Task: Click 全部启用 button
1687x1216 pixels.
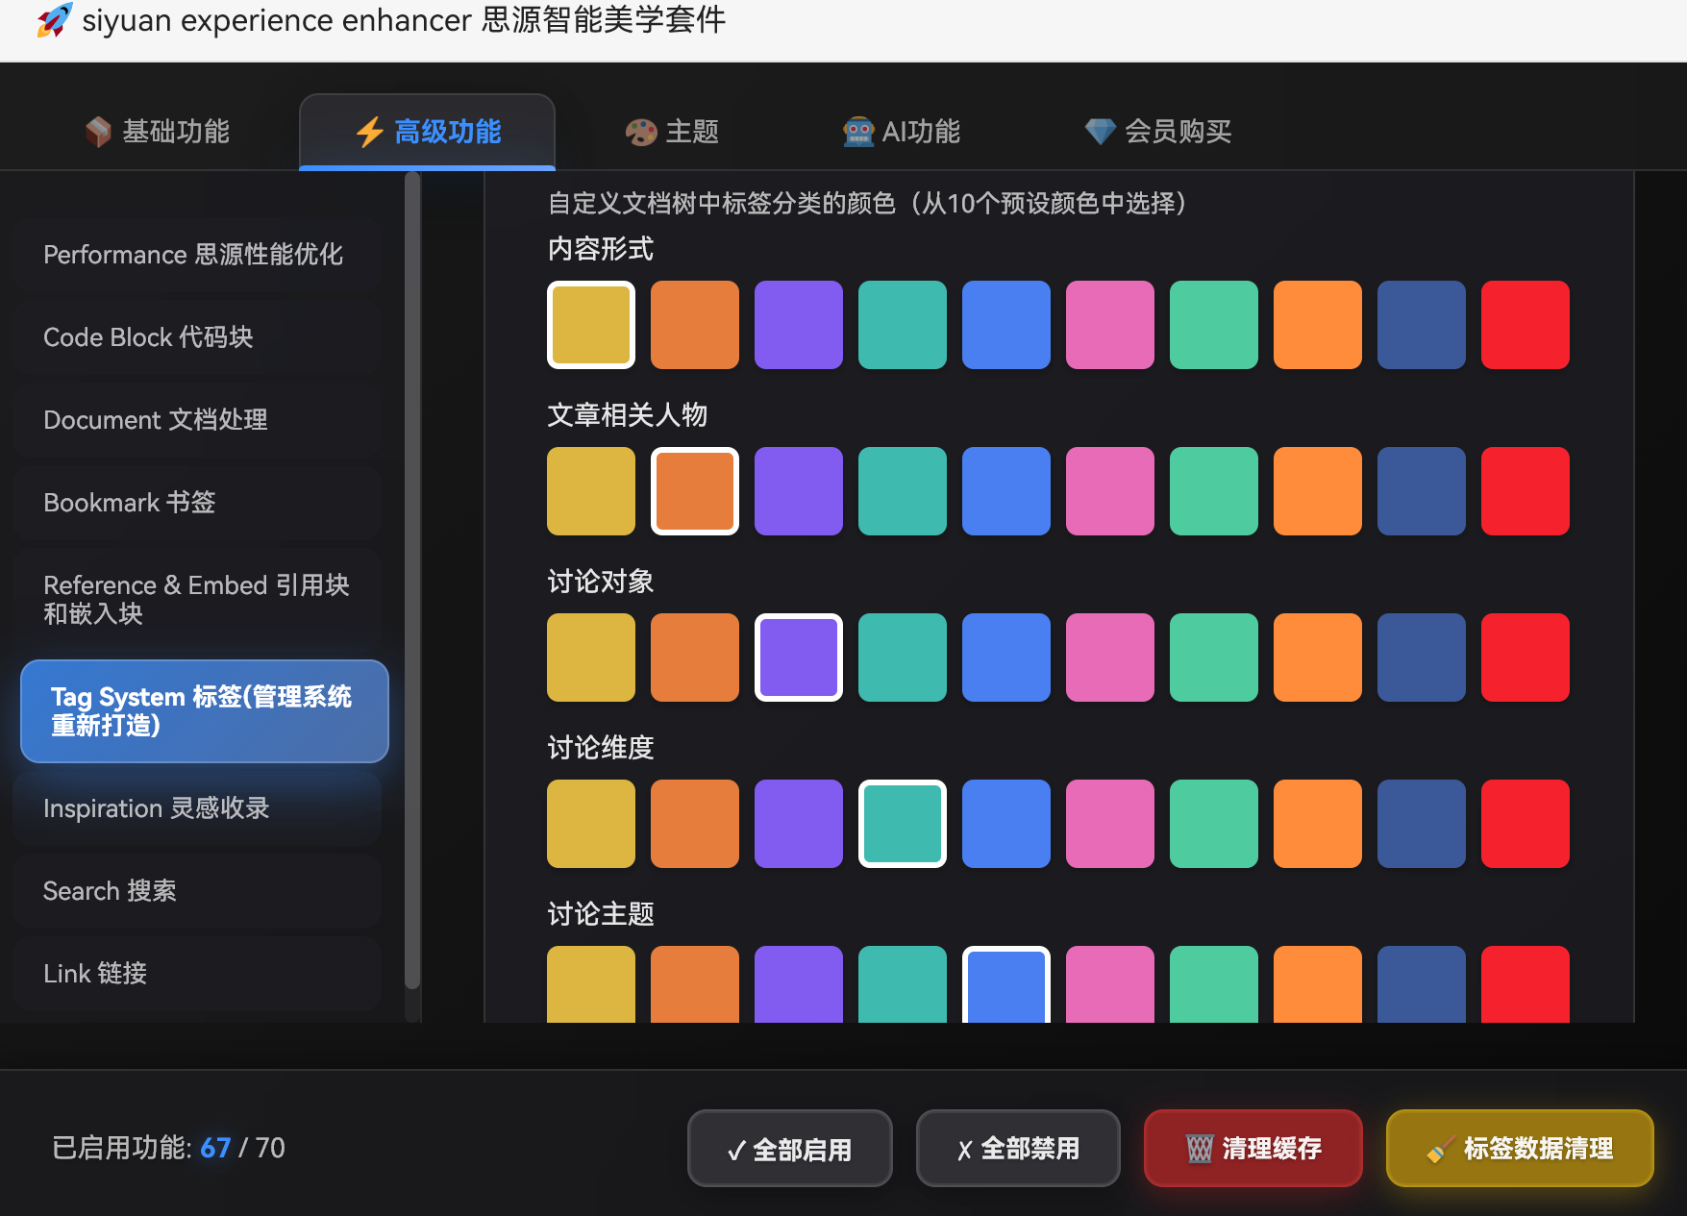Action: 789,1149
